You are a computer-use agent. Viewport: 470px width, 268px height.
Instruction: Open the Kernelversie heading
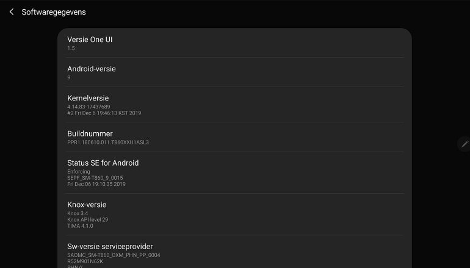(88, 98)
